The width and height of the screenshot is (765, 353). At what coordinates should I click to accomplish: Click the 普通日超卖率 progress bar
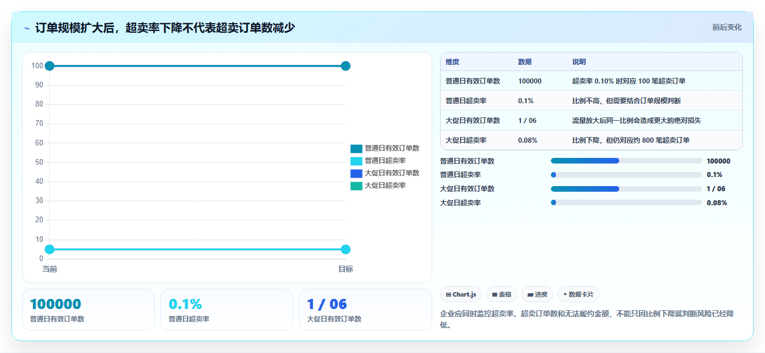[627, 175]
